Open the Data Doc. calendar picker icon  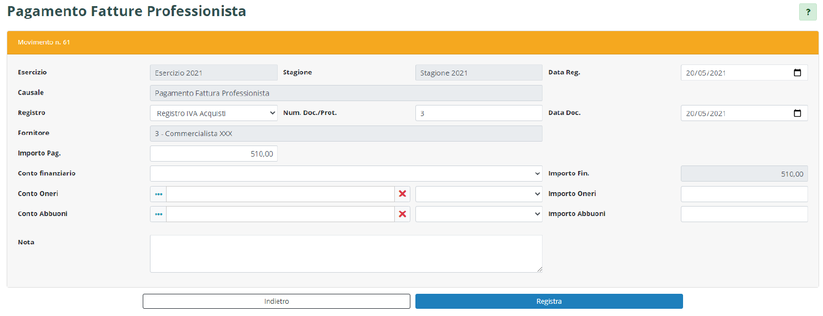tap(797, 113)
